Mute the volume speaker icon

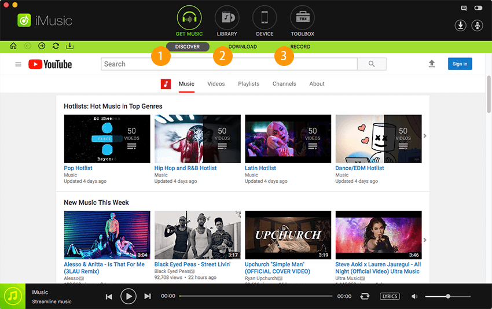click(x=414, y=296)
